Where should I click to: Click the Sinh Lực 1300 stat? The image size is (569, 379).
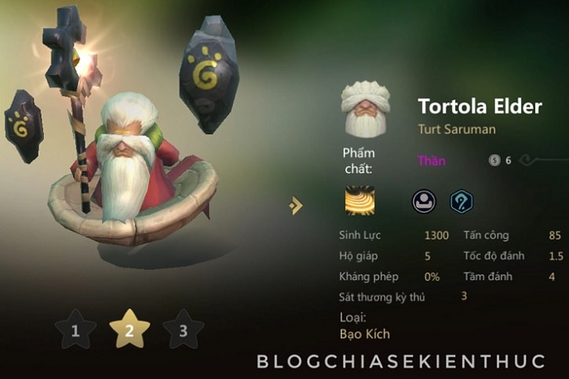tap(394, 235)
